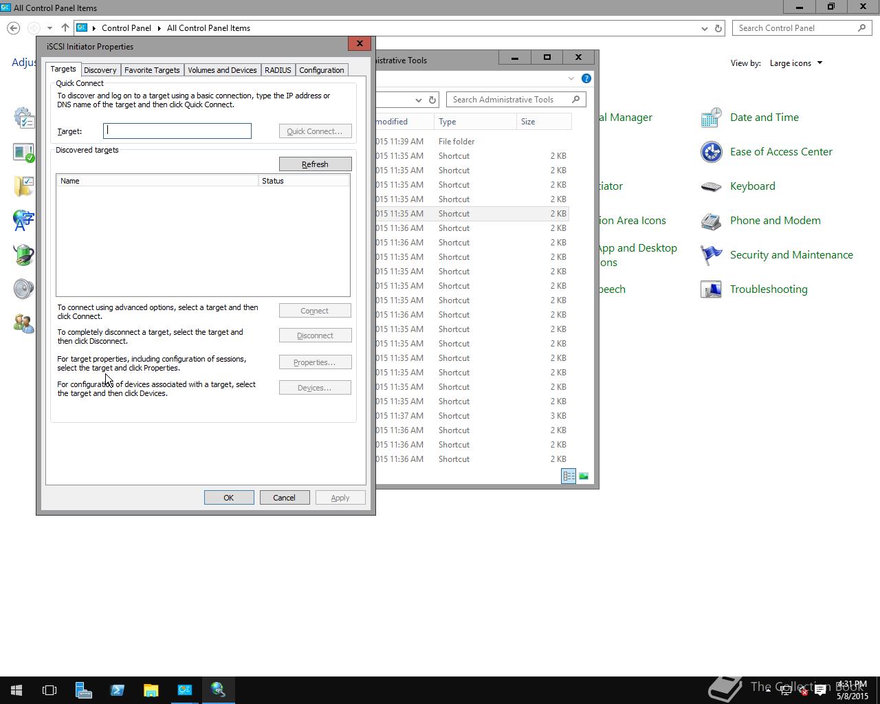Open the View by Large icons dropdown
The height and width of the screenshot is (704, 880).
coord(796,63)
